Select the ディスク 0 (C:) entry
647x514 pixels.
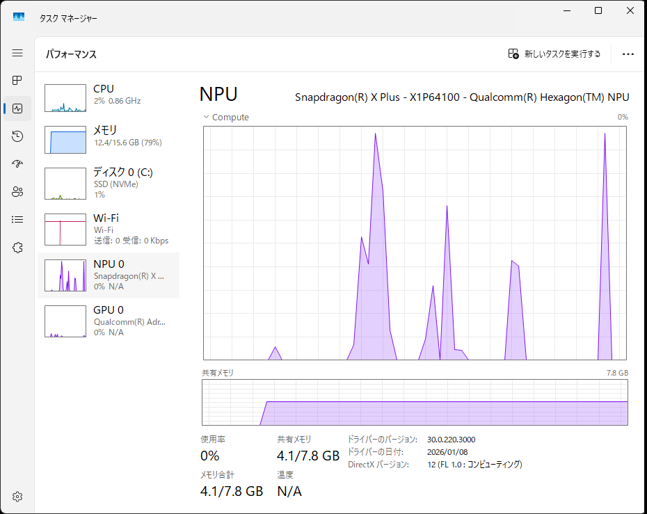pyautogui.click(x=109, y=184)
